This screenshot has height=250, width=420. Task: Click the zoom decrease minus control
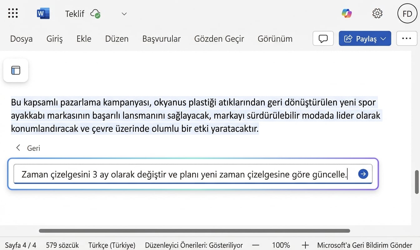(256, 245)
